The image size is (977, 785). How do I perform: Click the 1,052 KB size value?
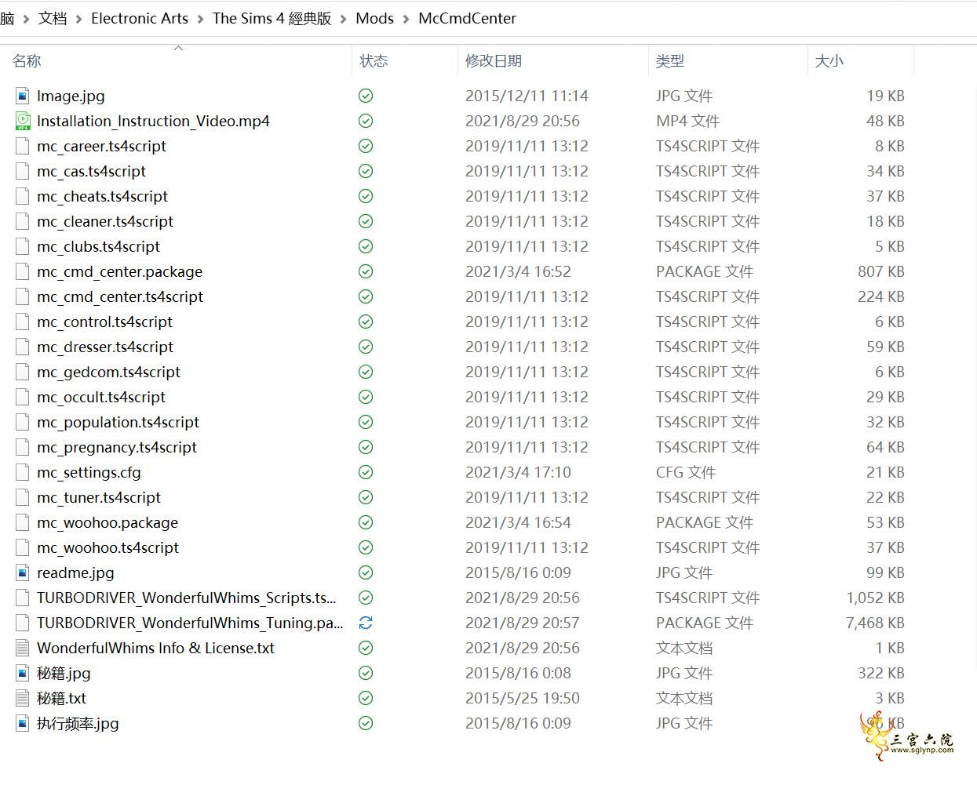pyautogui.click(x=875, y=598)
